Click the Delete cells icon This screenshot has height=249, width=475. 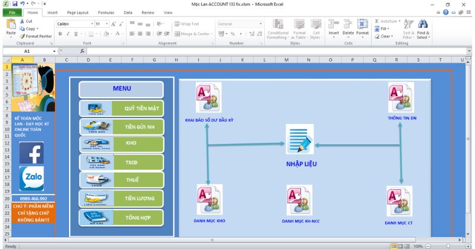pos(348,24)
